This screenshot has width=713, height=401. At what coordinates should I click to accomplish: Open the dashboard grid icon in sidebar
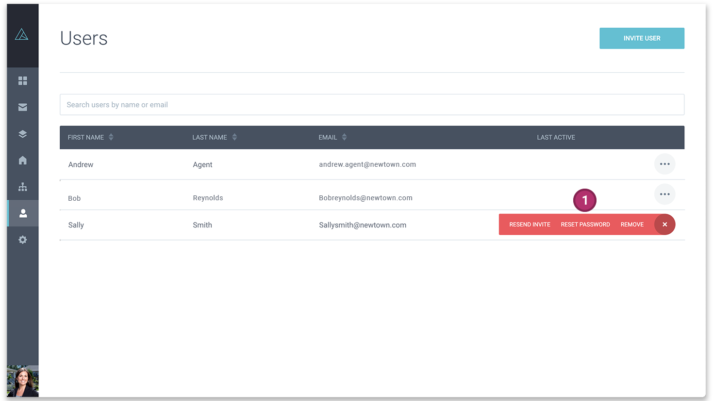[22, 80]
